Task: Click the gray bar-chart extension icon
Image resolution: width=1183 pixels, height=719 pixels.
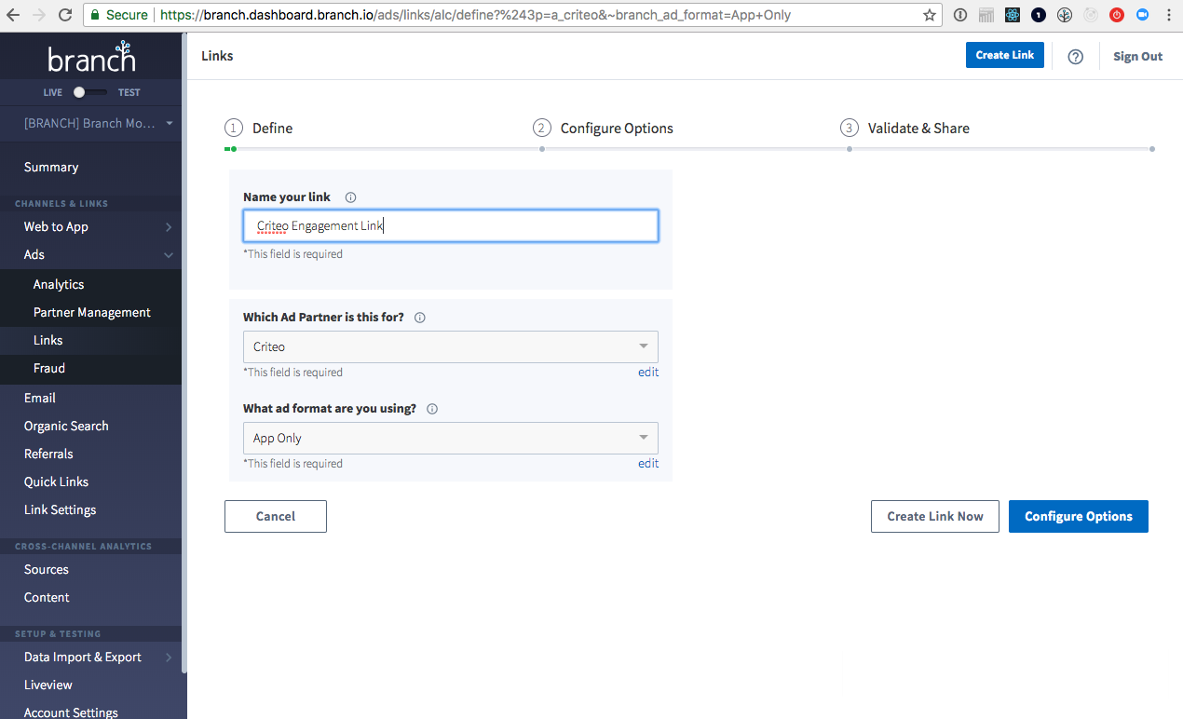Action: [986, 15]
